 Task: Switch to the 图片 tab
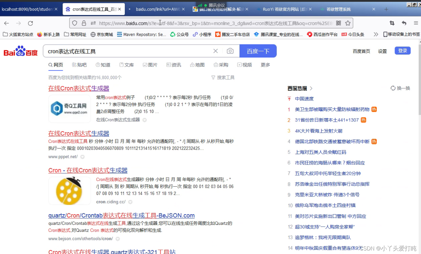pyautogui.click(x=150, y=65)
